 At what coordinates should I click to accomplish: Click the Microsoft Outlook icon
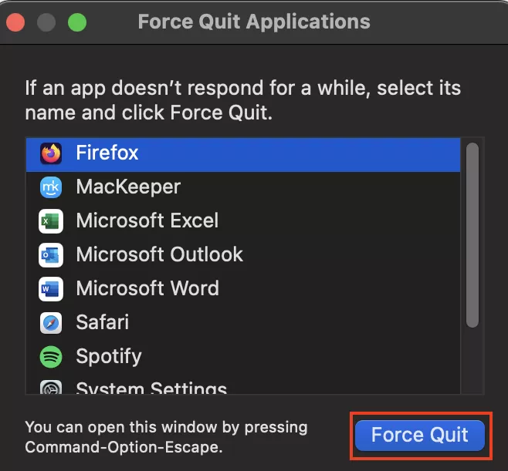click(x=51, y=255)
